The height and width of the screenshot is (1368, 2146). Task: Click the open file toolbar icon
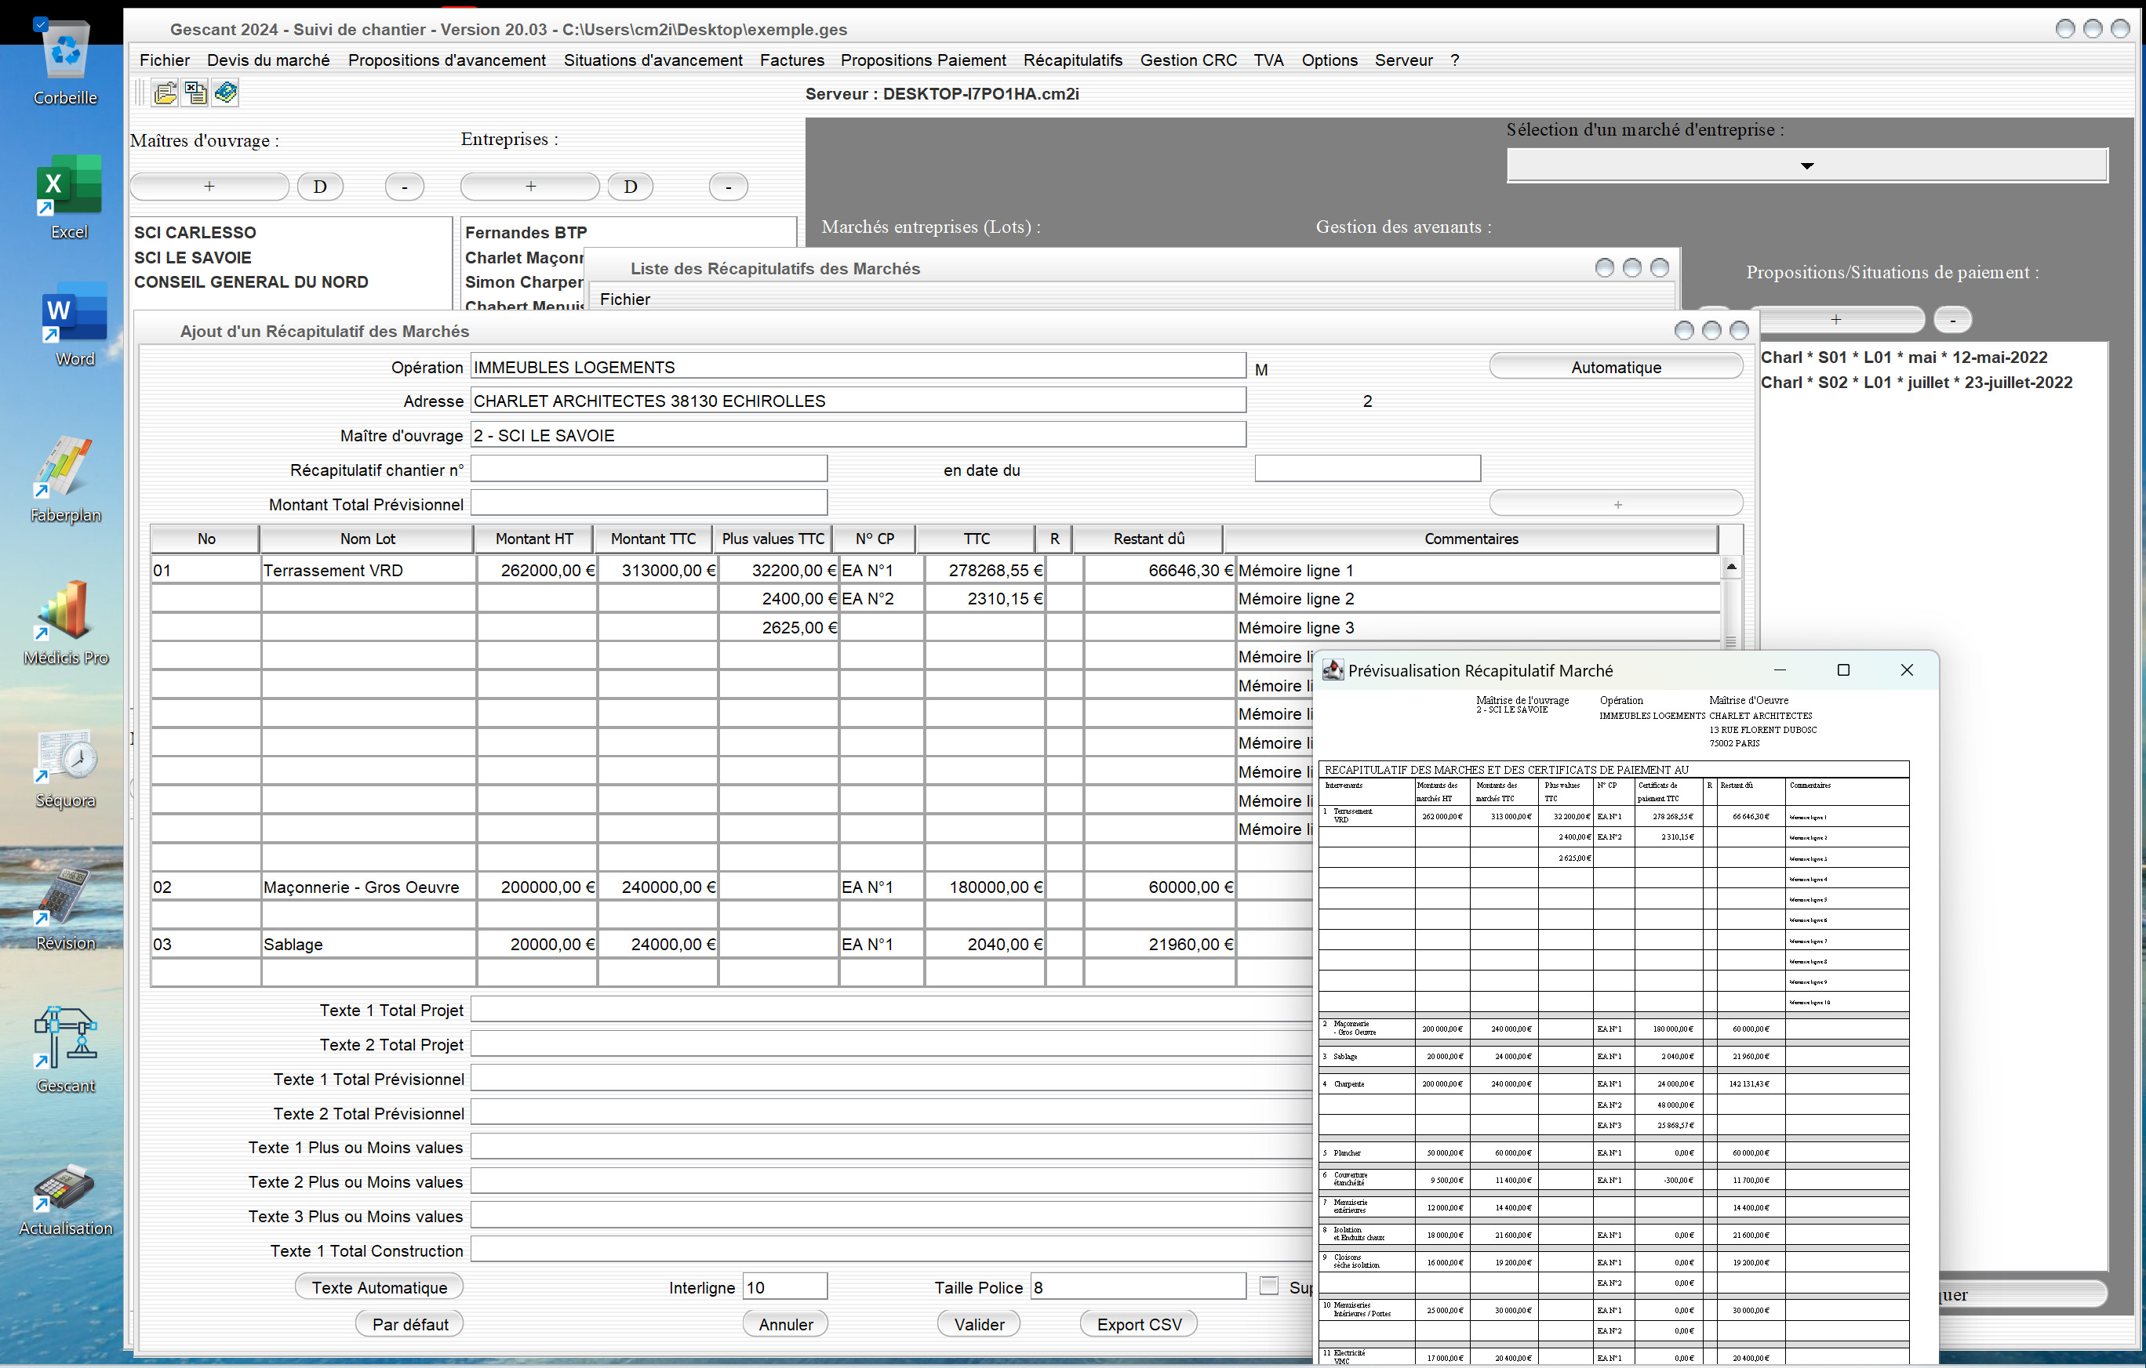tap(165, 93)
